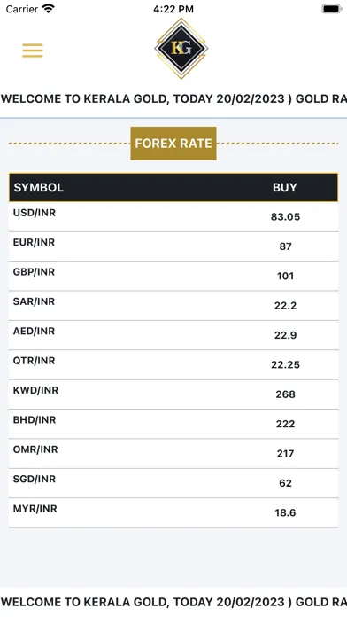This screenshot has height=617, width=347.
Task: Tap the BHD/INR buy value 222
Action: pos(285,424)
